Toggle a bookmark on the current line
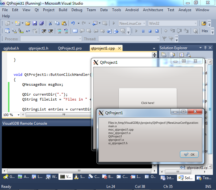Viewport: 216px width, 190px height. click(x=75, y=31)
